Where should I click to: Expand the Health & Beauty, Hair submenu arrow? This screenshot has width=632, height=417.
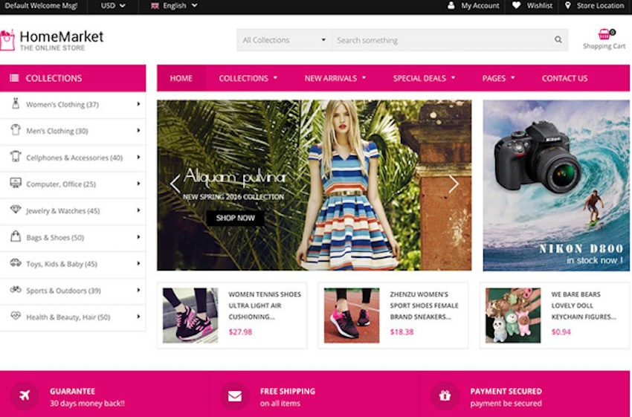(138, 317)
